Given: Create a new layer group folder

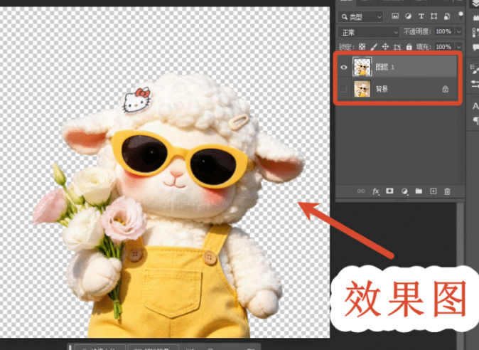Looking at the screenshot, I should point(419,191).
